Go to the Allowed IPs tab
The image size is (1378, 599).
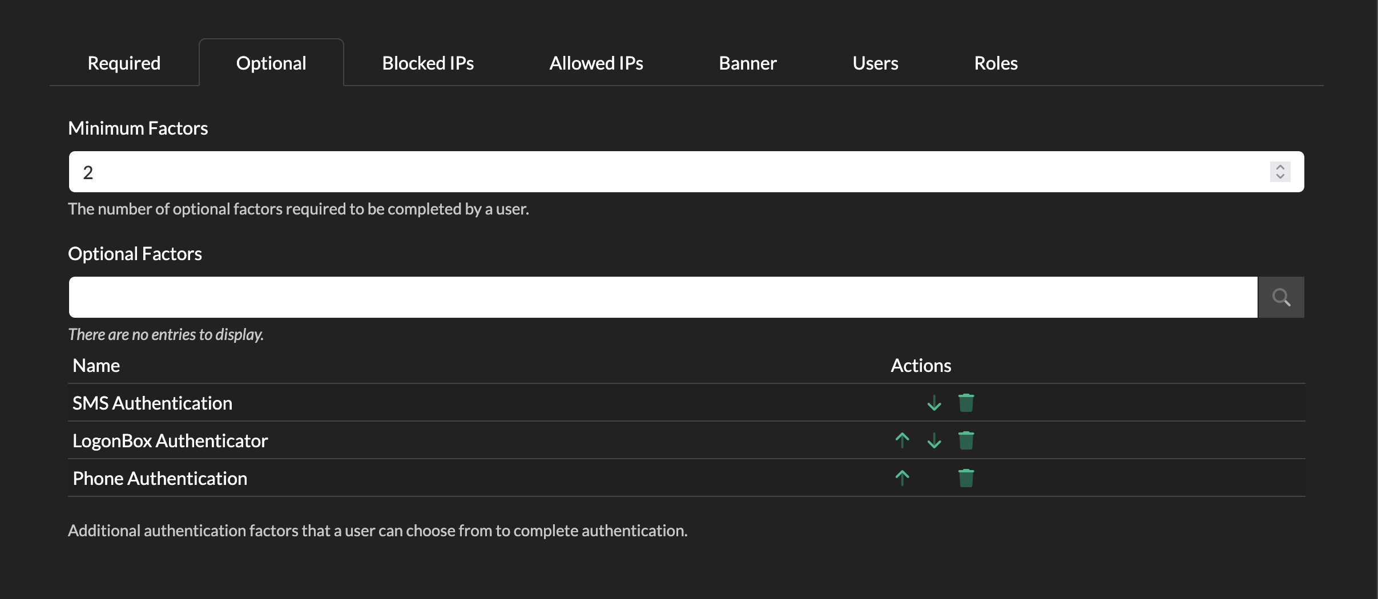pyautogui.click(x=596, y=63)
